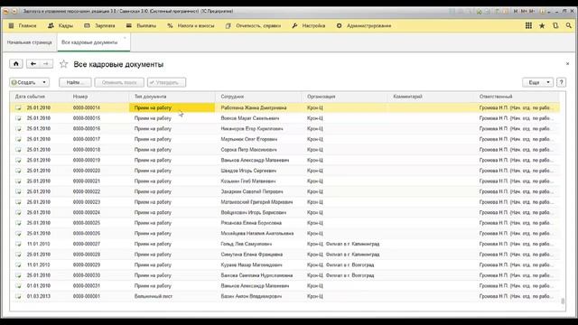578x325 pixels.
Task: Open the sections menu grid icon
Action: (x=528, y=25)
